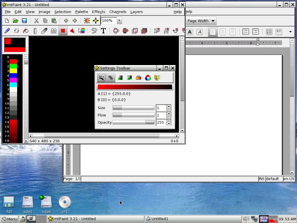This screenshot has width=297, height=223.
Task: Switch to Untitled1 taskbar window
Action: pos(160,219)
